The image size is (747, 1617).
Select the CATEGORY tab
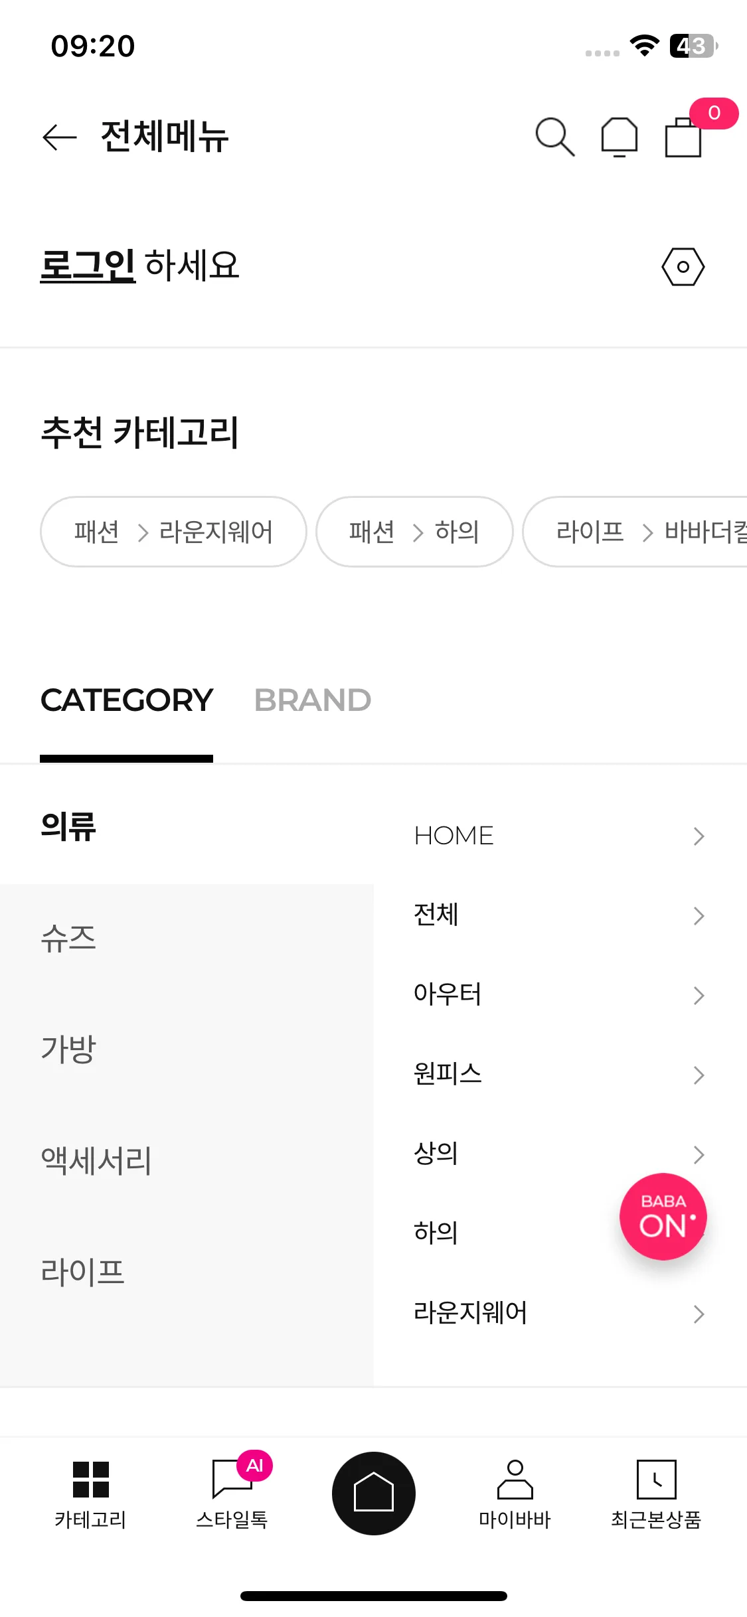pyautogui.click(x=127, y=700)
